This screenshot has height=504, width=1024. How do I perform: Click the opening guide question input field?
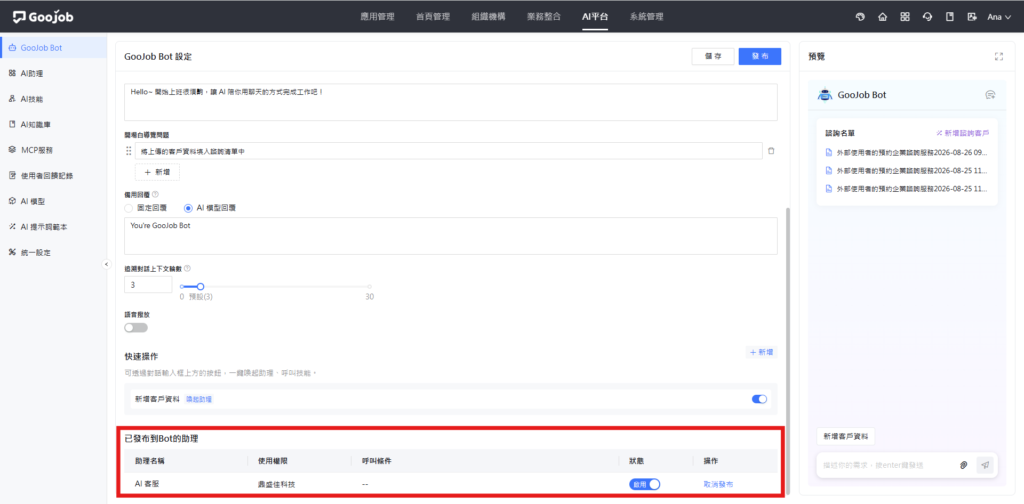click(449, 151)
